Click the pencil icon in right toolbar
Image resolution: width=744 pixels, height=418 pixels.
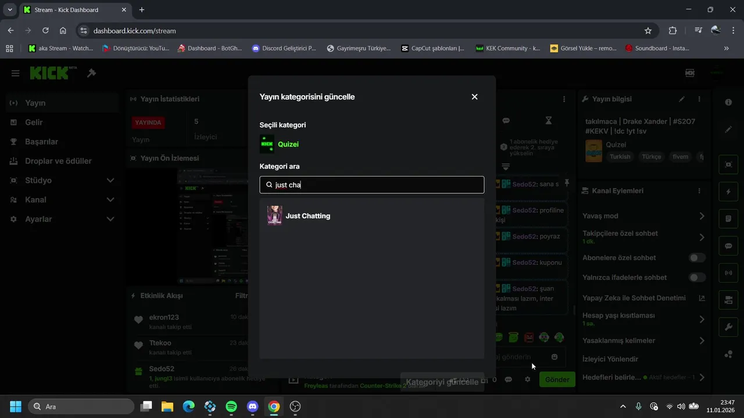728,129
